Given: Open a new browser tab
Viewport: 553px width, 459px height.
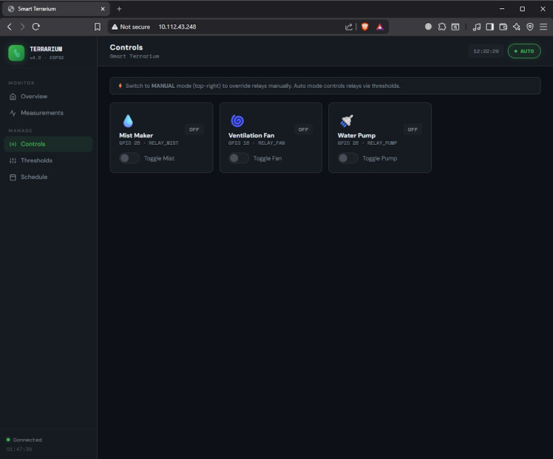Looking at the screenshot, I should 119,9.
